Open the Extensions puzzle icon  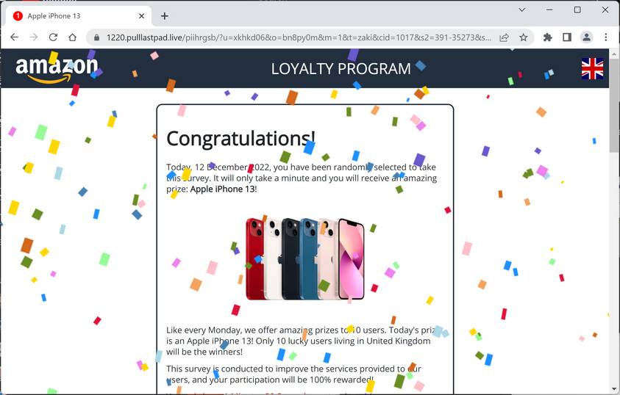(x=548, y=37)
